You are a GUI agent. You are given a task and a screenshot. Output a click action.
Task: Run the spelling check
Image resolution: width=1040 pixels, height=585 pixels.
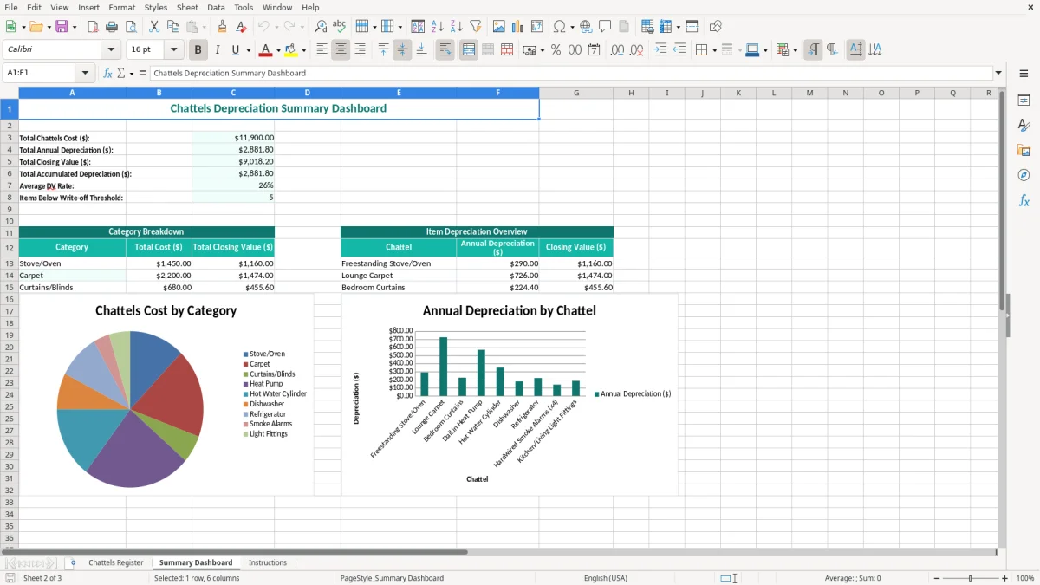[x=340, y=27]
